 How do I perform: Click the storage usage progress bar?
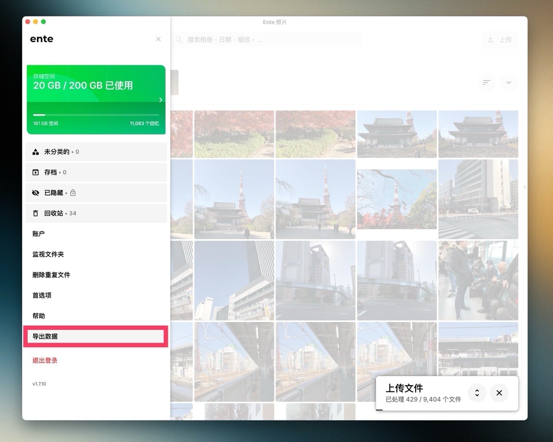[x=96, y=115]
